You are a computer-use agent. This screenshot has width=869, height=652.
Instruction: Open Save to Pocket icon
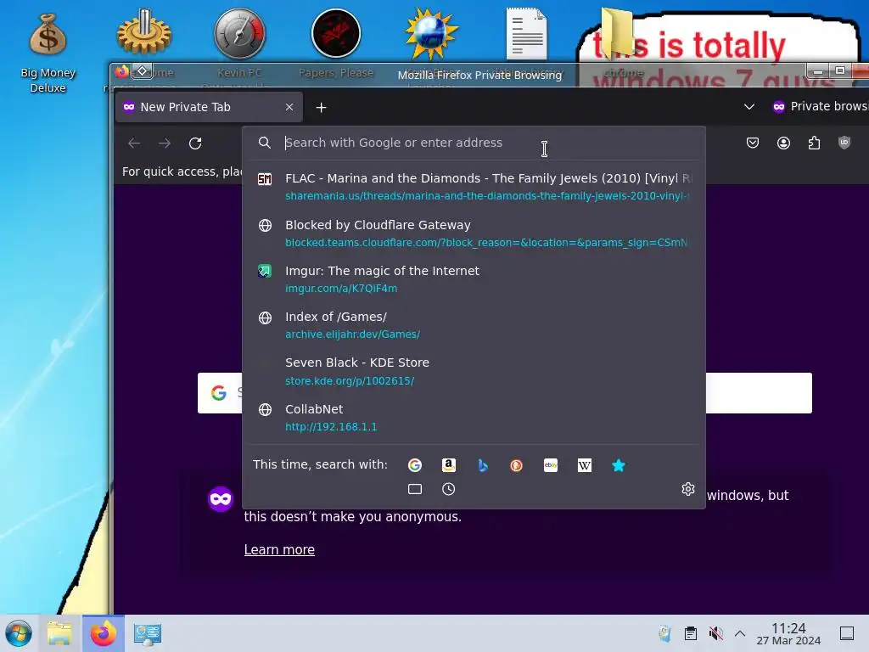[x=753, y=143]
